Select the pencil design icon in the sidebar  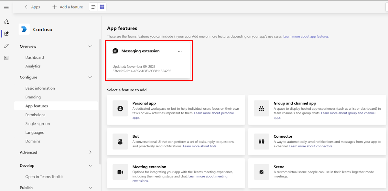(6, 45)
